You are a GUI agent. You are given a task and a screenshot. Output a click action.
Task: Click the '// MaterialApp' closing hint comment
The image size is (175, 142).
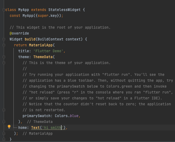click(38, 133)
